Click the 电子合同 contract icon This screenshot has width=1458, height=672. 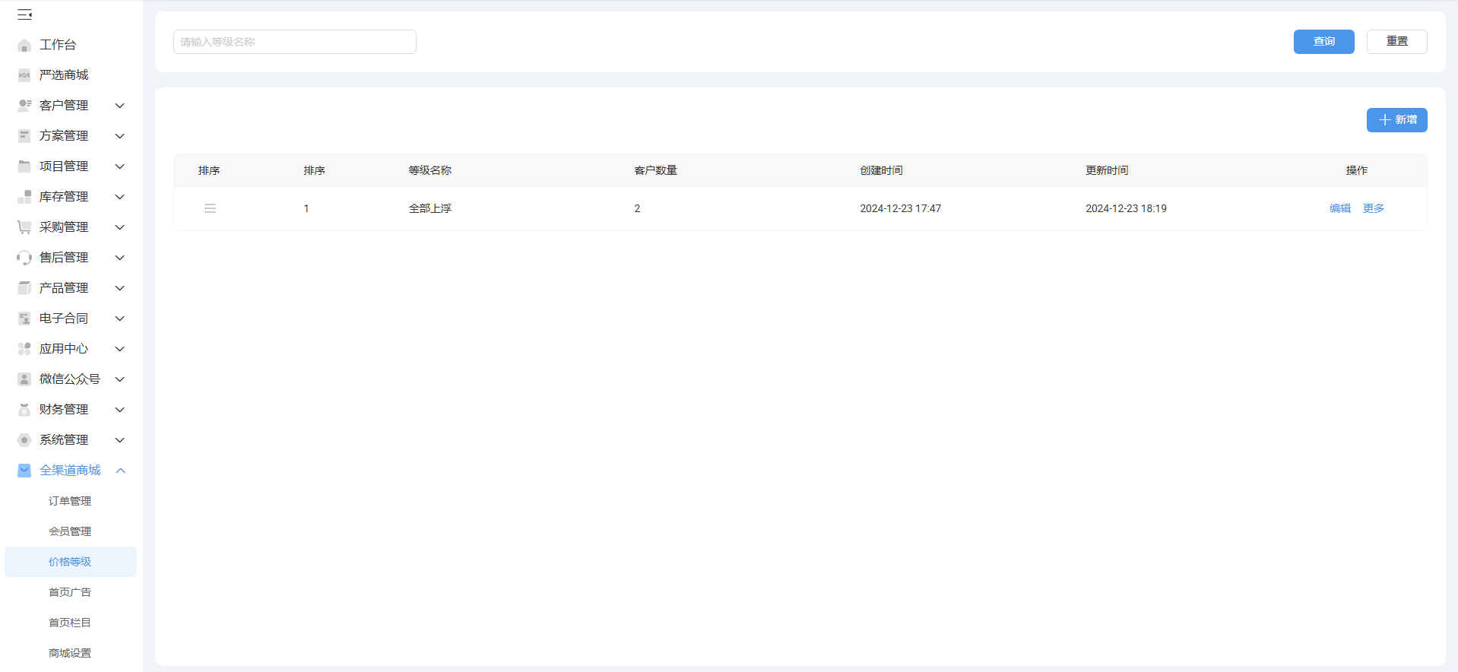tap(24, 319)
